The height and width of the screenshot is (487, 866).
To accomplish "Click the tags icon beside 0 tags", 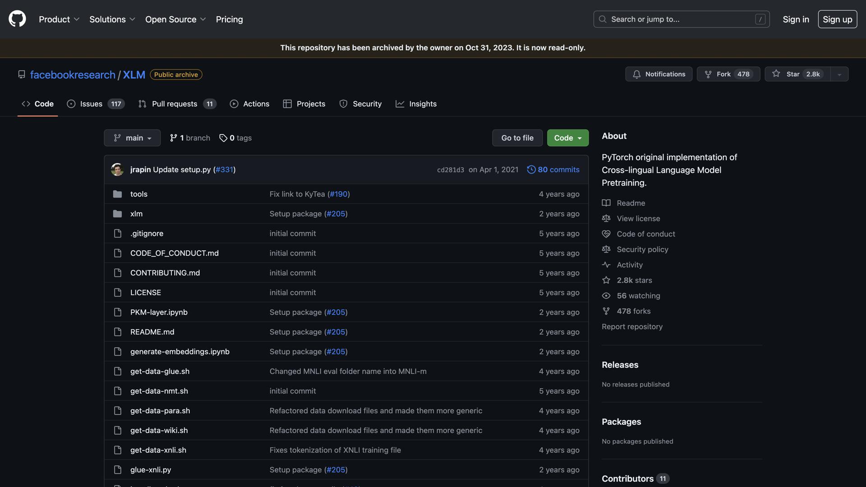I will (x=223, y=138).
